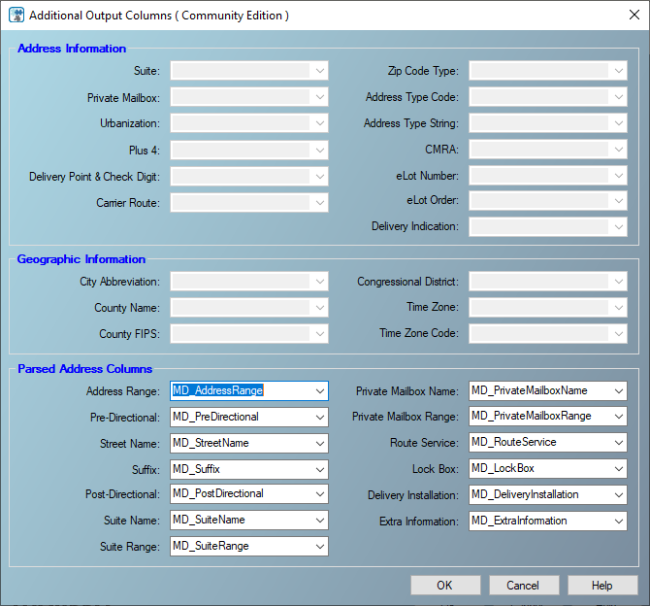650x606 pixels.
Task: Expand the Suite Name dropdown arrow
Action: pyautogui.click(x=319, y=521)
